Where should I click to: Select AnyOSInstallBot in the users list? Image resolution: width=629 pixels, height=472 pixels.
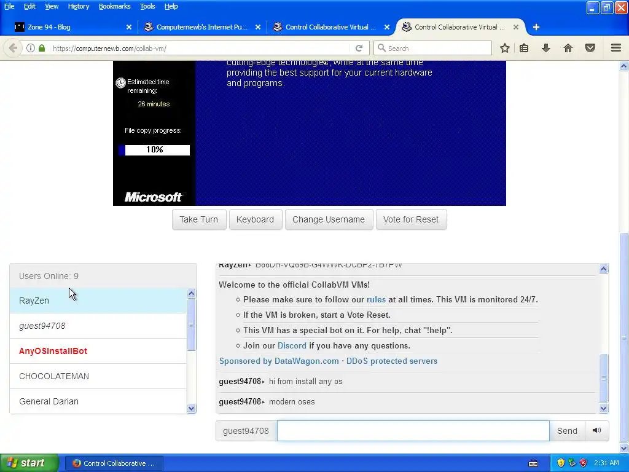[98, 351]
